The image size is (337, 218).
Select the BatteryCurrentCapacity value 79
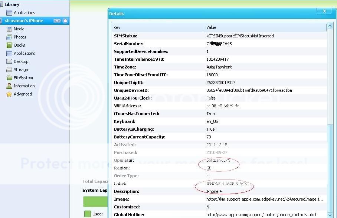coord(209,137)
